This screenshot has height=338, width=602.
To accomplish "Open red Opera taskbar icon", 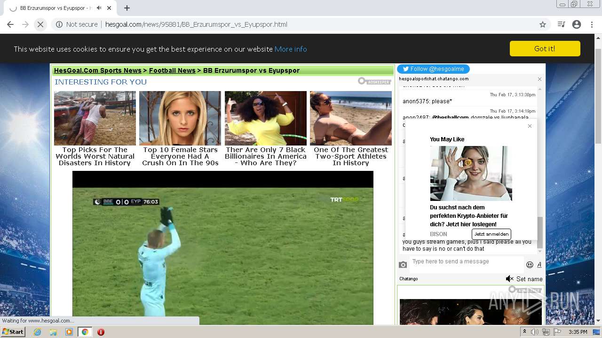I will pyautogui.click(x=101, y=332).
